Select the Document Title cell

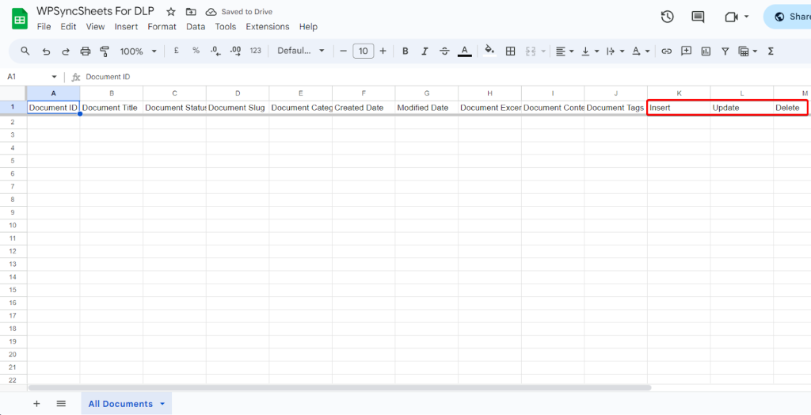111,108
